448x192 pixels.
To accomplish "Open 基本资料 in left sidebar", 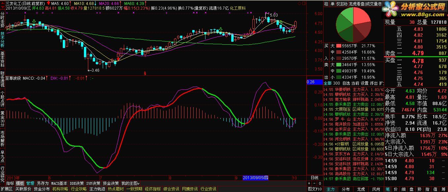I will point(2,59).
